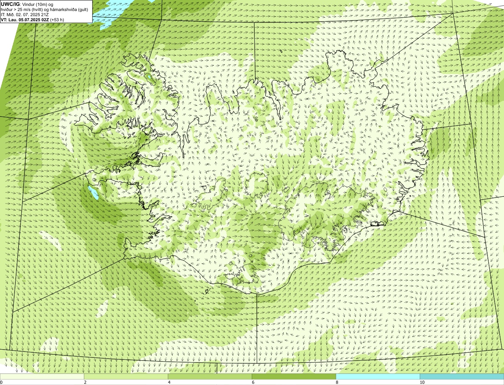Click the colorbar tick label '0'
Screen dimensions: 504x385
(1, 382)
